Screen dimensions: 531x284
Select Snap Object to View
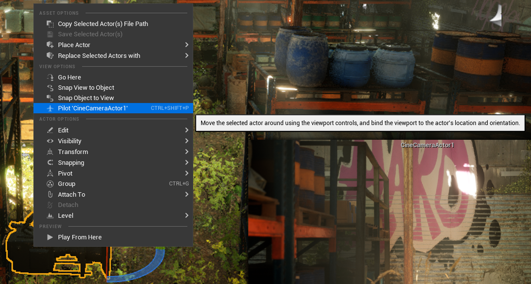[113, 98]
